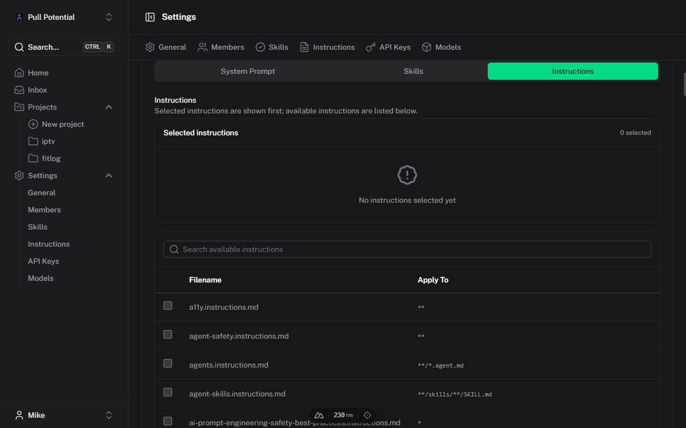Click the Projects folder icon
The height and width of the screenshot is (428, 686).
(19, 107)
